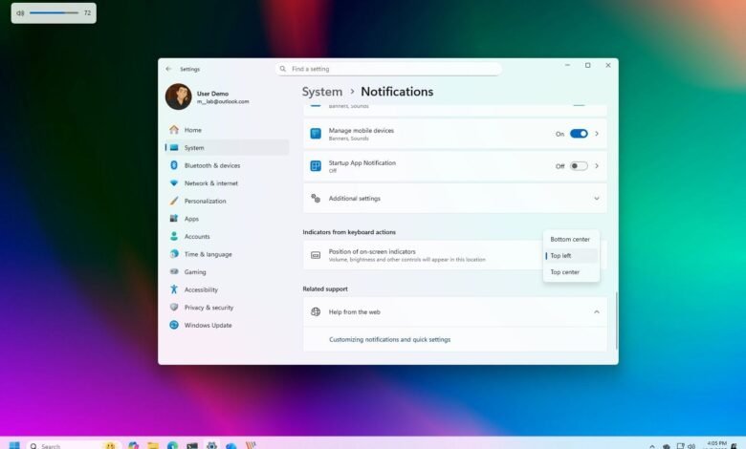The height and width of the screenshot is (449, 746).
Task: Click the User Demo account name
Action: pos(212,94)
